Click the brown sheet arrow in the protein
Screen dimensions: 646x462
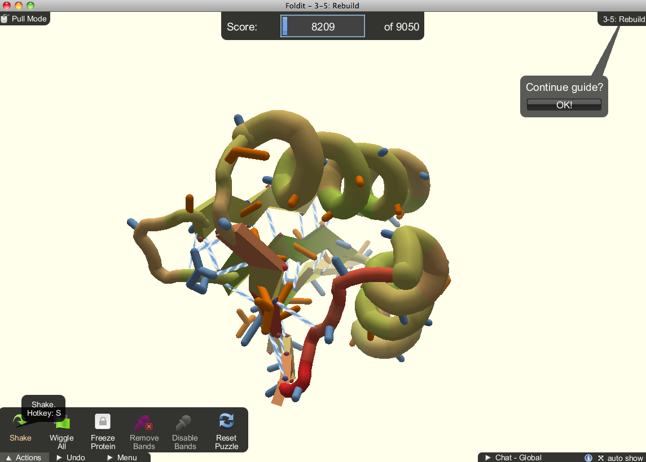[x=254, y=244]
